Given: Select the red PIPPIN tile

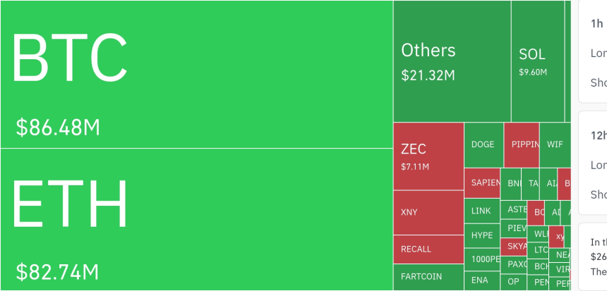Looking at the screenshot, I should [x=522, y=144].
